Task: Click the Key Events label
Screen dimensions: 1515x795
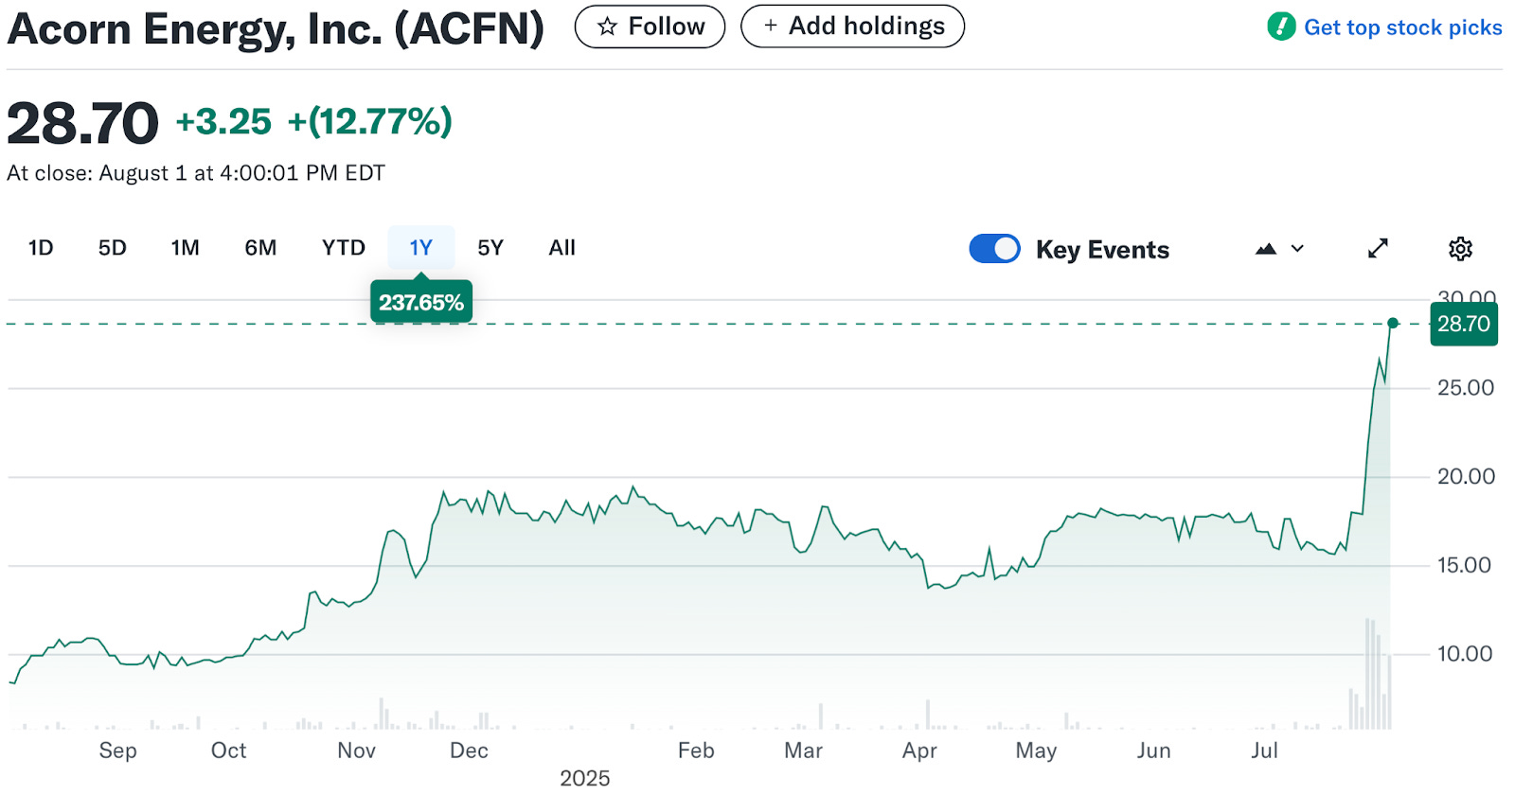Action: point(1102,250)
